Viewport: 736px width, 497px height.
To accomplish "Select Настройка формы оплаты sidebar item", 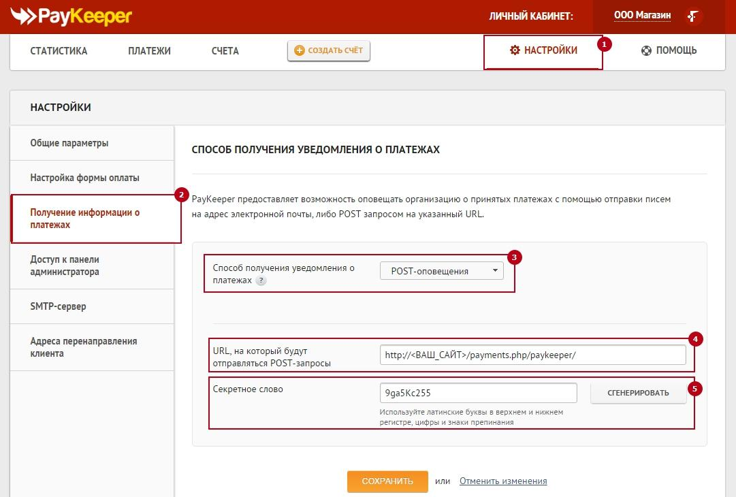I will (x=84, y=178).
